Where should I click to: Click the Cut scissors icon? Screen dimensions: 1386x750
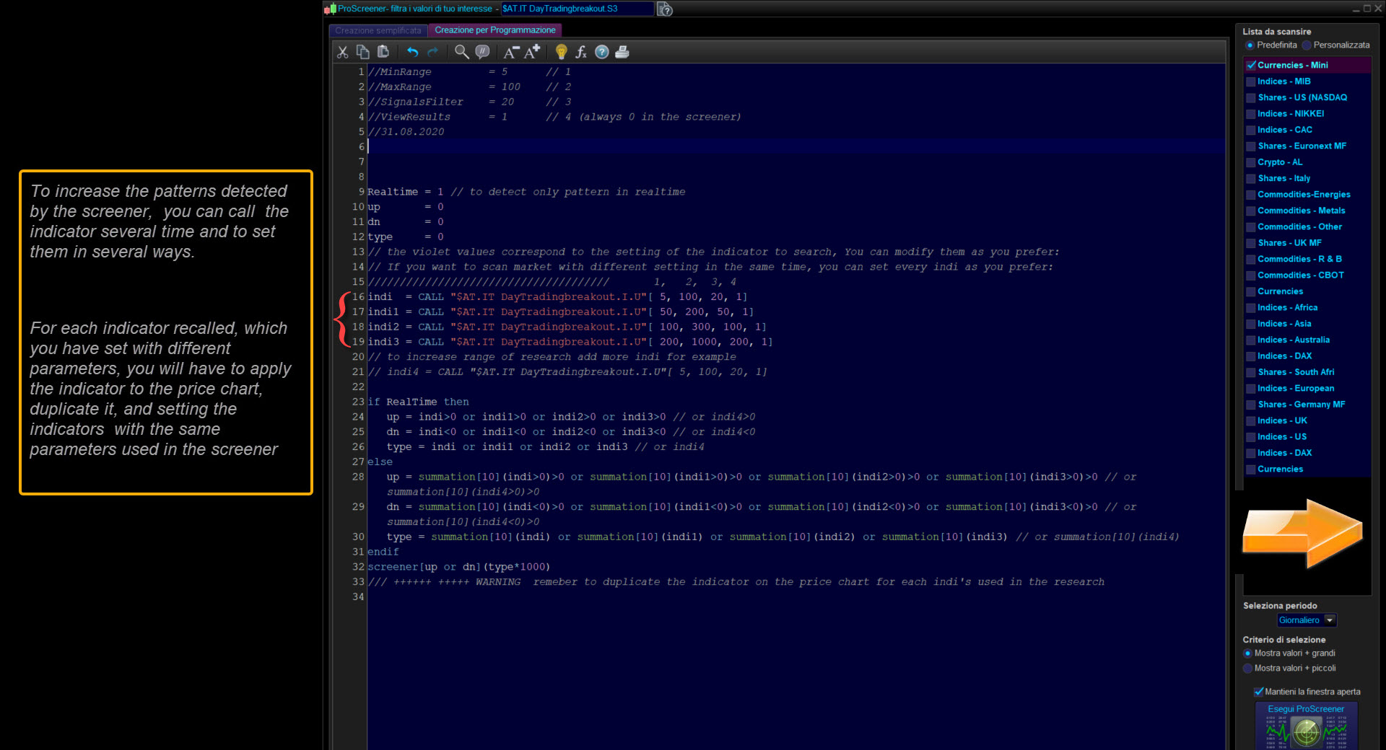(343, 52)
